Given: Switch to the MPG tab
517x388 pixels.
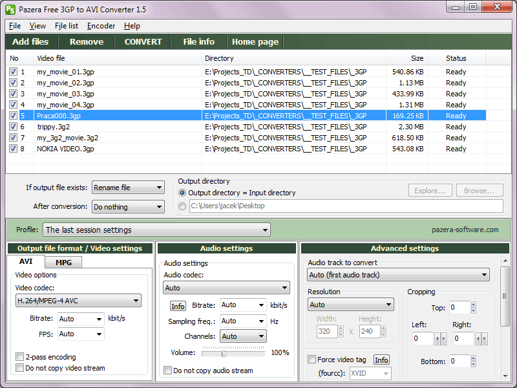Looking at the screenshot, I should [63, 261].
